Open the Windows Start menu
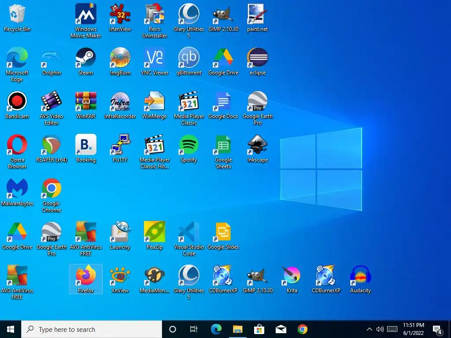 (x=11, y=329)
